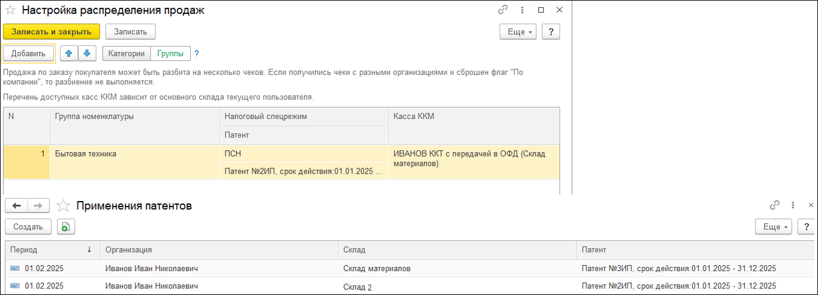Screen dimensions: 818x295
Task: Select the Склад 2 cell
Action: (x=458, y=286)
